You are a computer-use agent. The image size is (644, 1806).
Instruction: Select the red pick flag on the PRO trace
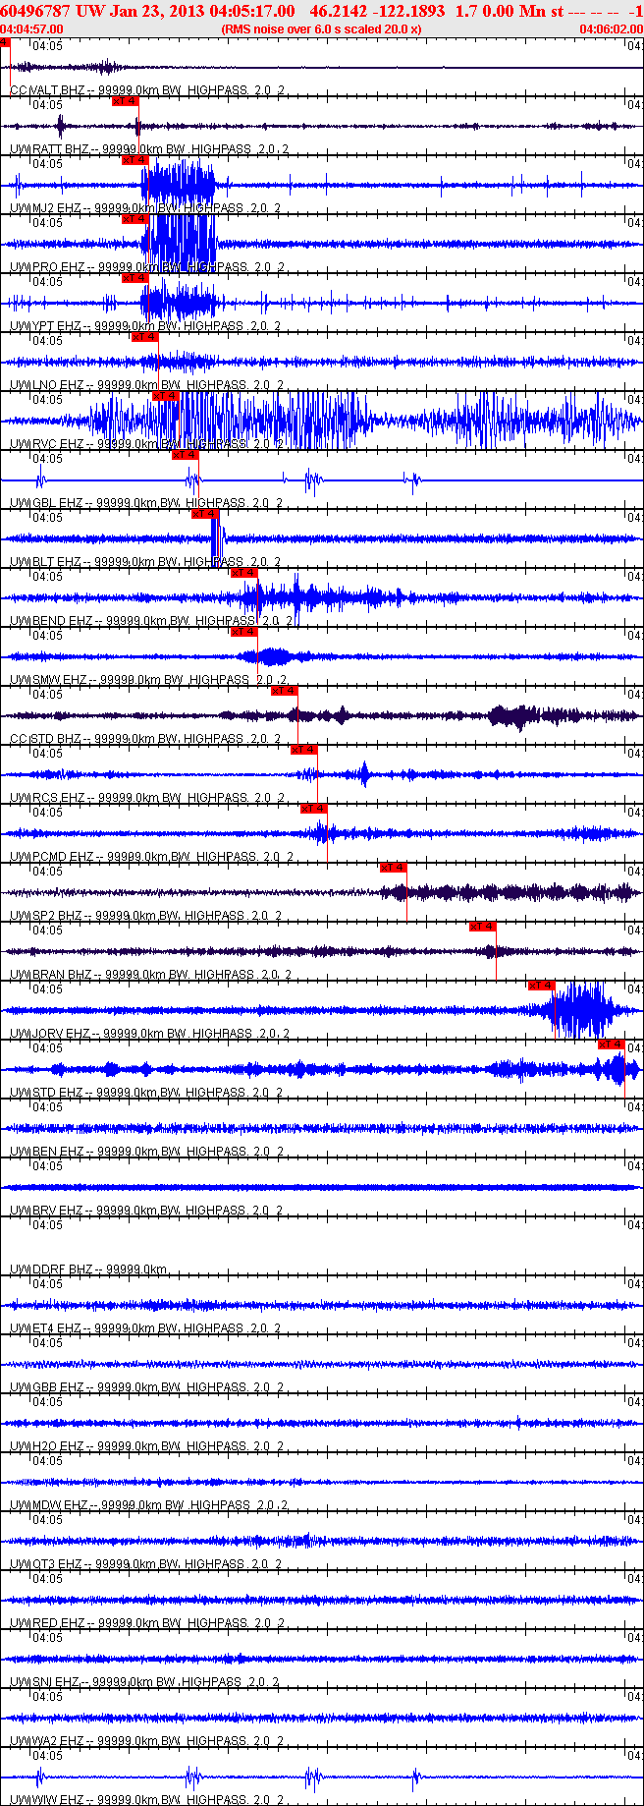(x=135, y=219)
